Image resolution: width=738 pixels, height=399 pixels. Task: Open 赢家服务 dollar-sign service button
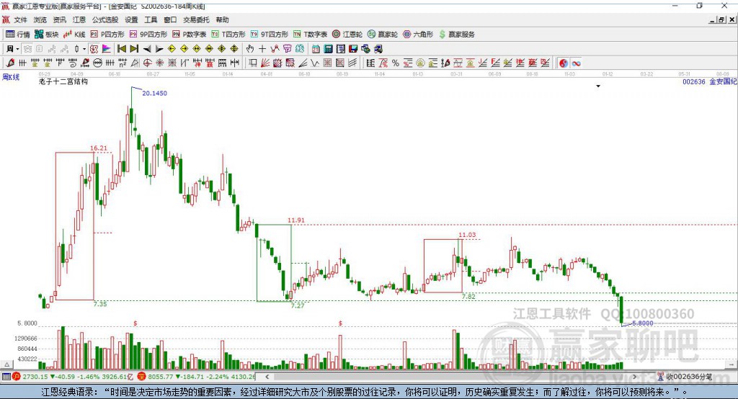coord(457,35)
